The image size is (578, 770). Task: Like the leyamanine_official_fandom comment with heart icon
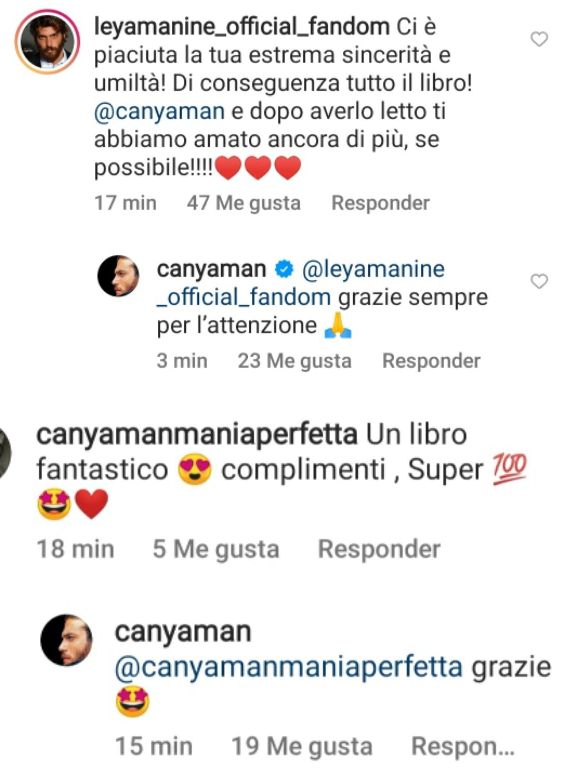point(539,39)
